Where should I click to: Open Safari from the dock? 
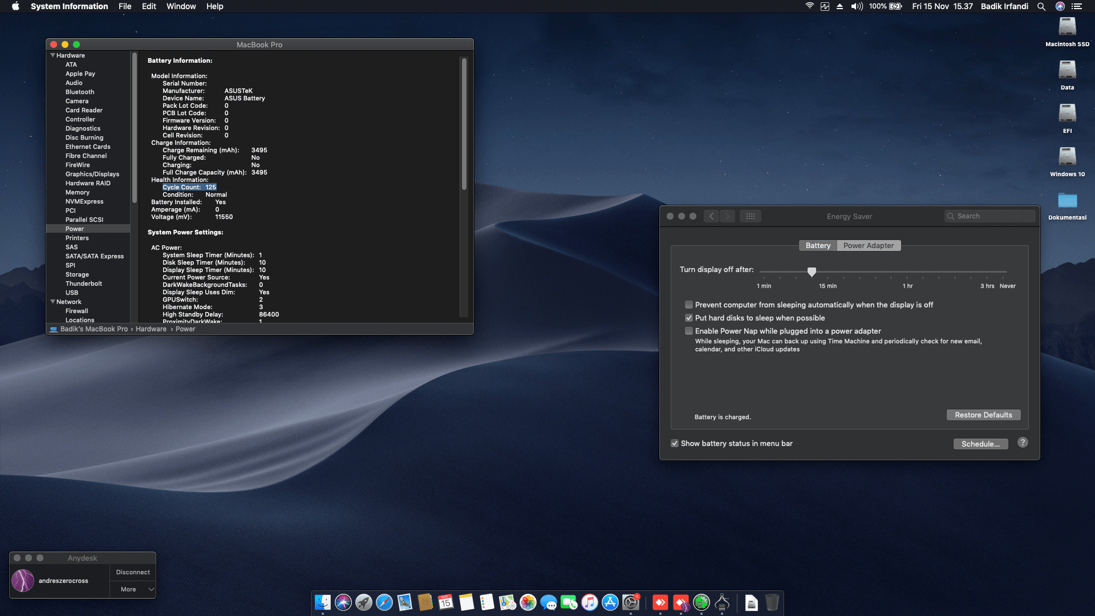(x=384, y=602)
